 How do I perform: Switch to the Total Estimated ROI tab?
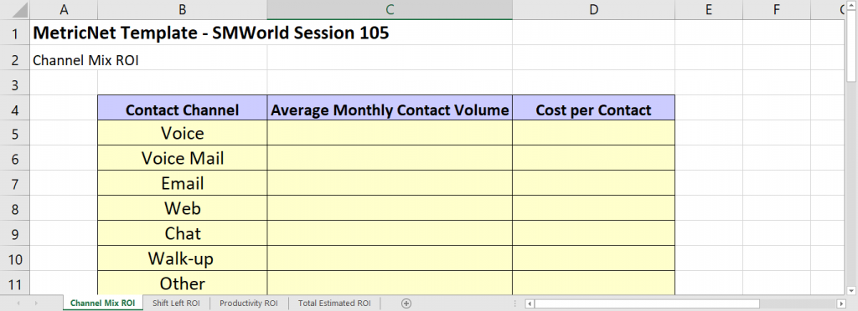(334, 303)
